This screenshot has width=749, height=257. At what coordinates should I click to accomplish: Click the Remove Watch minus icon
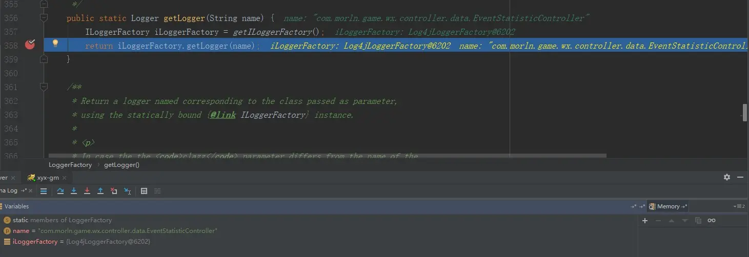pyautogui.click(x=658, y=220)
